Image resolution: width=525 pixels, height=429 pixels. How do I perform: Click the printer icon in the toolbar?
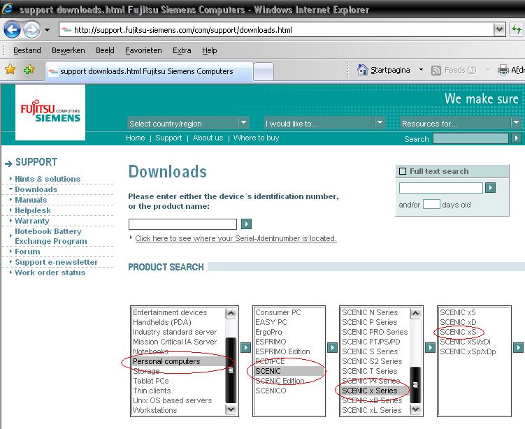[x=503, y=70]
